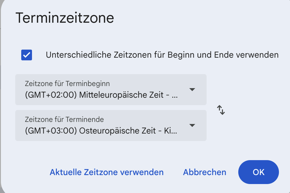Viewport: 290px width, 193px height.
Task: Reset to the current time zone
Action: 106,172
